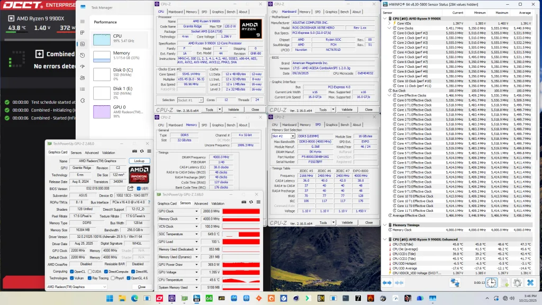Collapse the Core VIDs section in HWiNFO
Image resolution: width=542 pixels, height=305 pixels.
pyautogui.click(x=389, y=23)
